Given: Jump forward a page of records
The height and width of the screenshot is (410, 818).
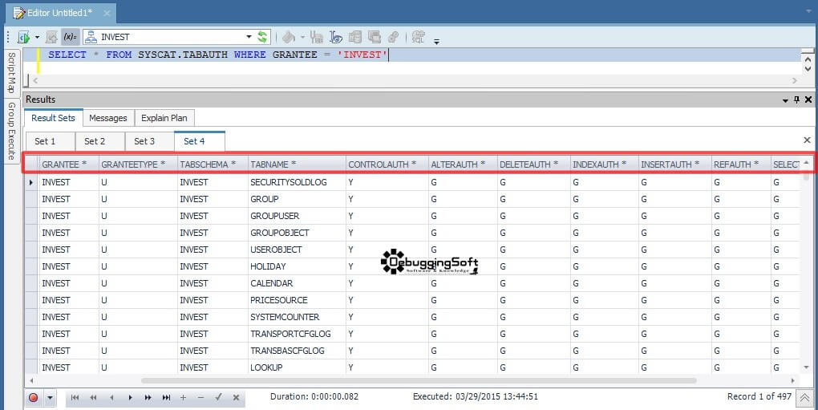Looking at the screenshot, I should coord(148,397).
